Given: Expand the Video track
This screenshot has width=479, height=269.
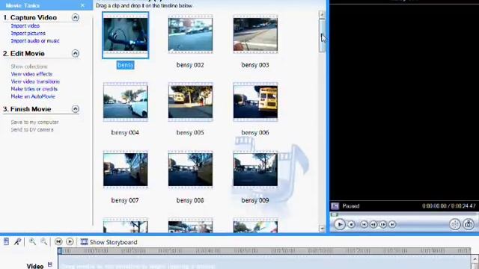Looking at the screenshot, I should (50, 265).
